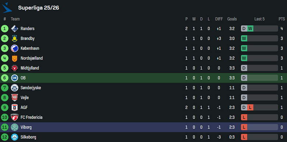287x142 pixels.
Task: Click the Superliga league logo icon
Action: tap(7, 8)
